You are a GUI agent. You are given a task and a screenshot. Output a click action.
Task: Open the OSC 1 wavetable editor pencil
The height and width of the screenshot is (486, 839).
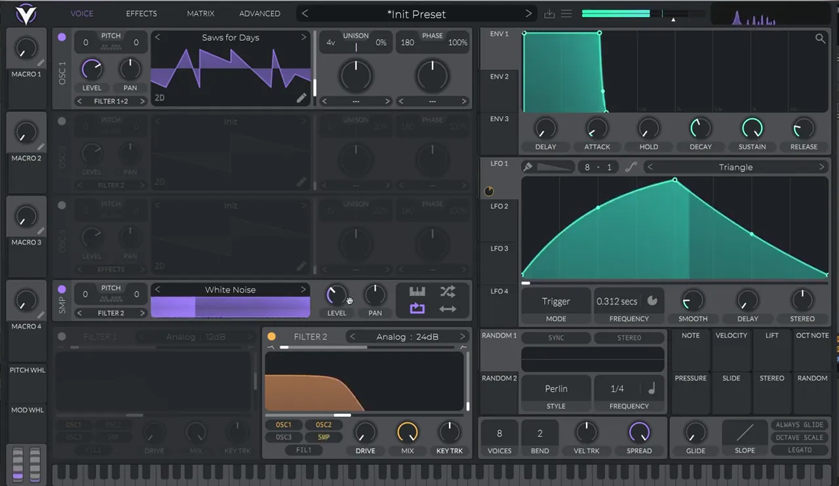(x=302, y=98)
